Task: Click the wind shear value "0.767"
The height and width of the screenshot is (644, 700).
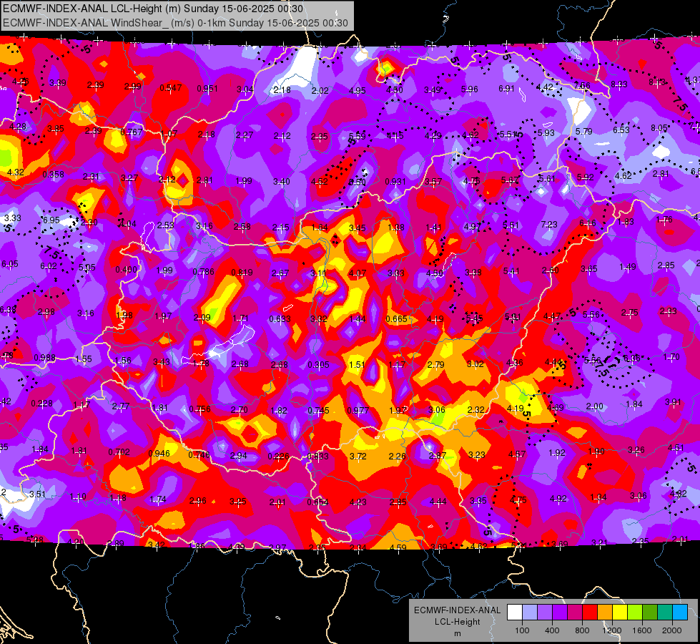Action: (x=132, y=132)
